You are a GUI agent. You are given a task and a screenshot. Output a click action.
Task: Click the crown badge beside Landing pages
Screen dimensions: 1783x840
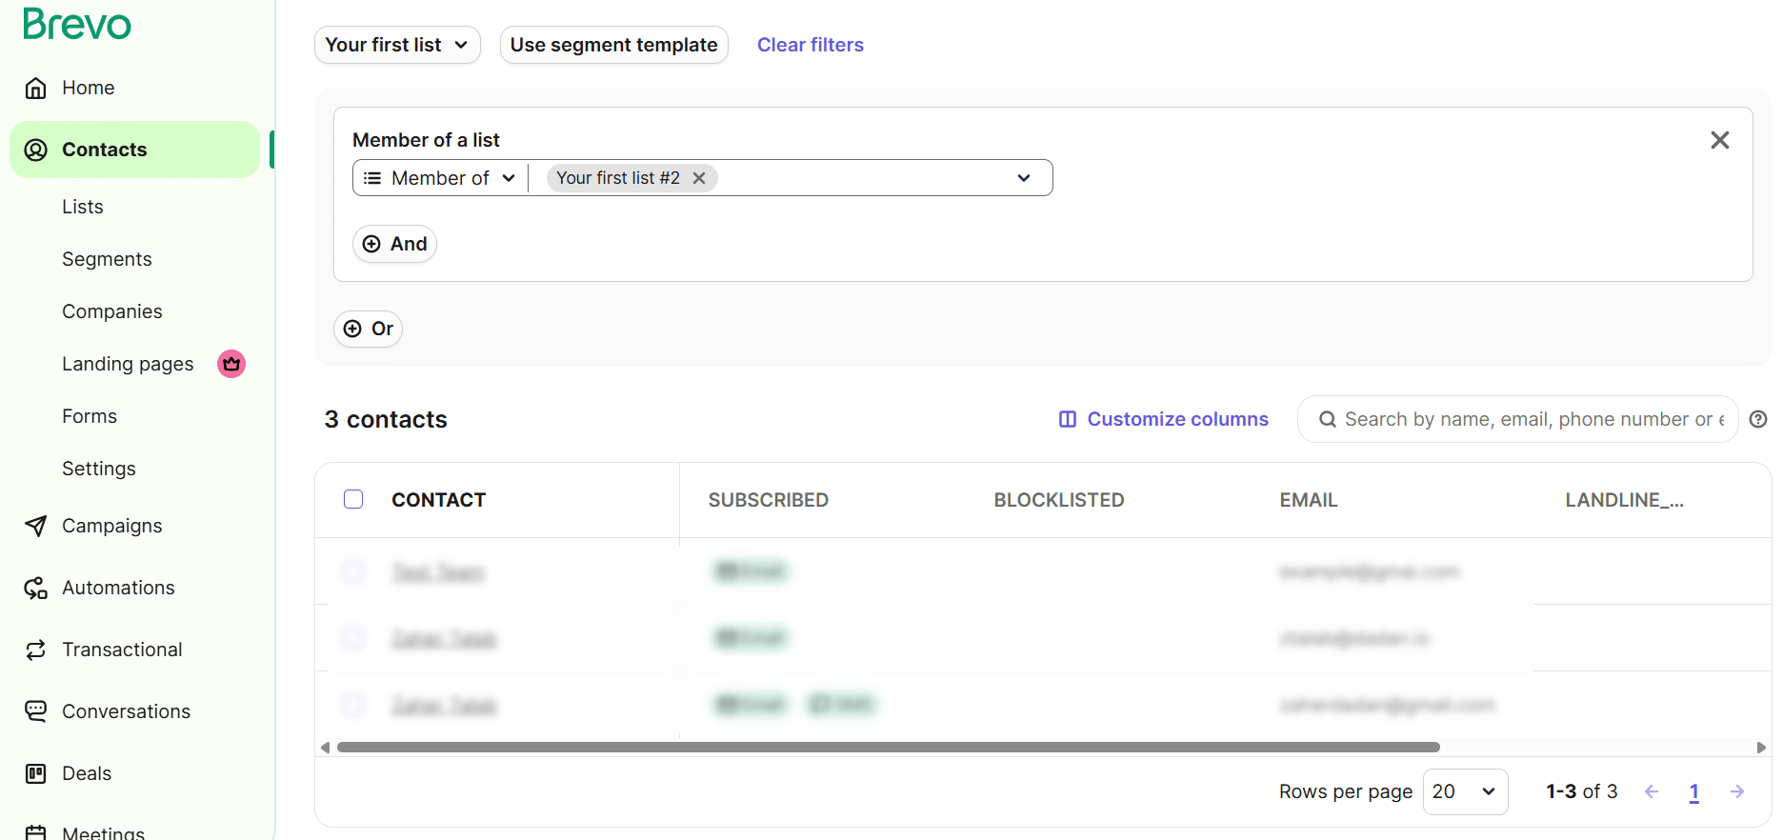coord(231,364)
